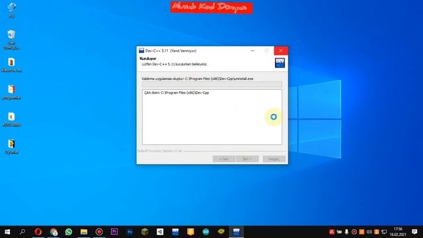Open the programlar desktop folder

[x=11, y=92]
